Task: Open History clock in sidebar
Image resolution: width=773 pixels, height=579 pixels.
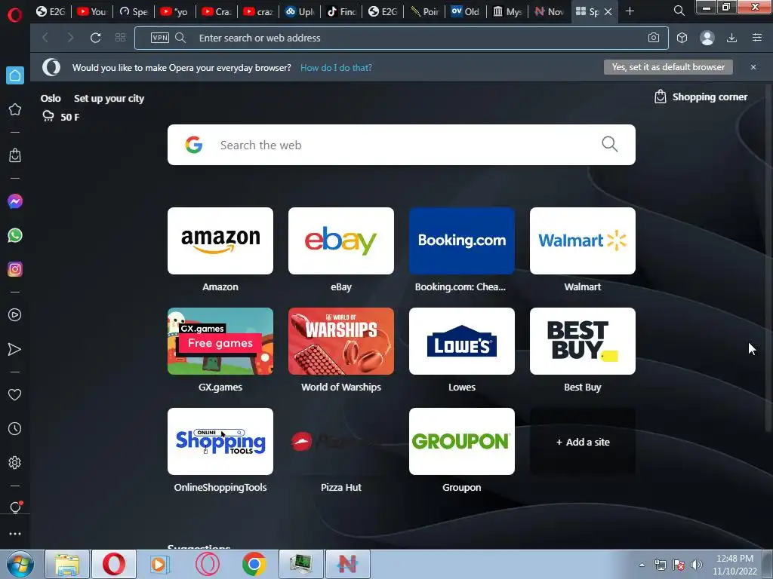Action: [15, 428]
